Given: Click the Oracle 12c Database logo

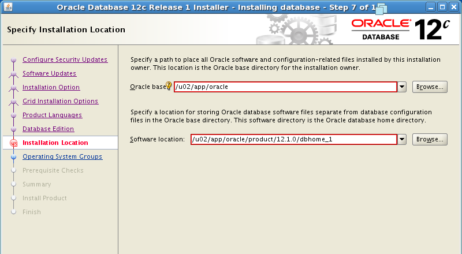Looking at the screenshot, I should [400, 29].
